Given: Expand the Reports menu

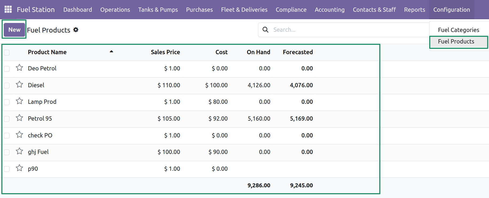Looking at the screenshot, I should pos(415,10).
